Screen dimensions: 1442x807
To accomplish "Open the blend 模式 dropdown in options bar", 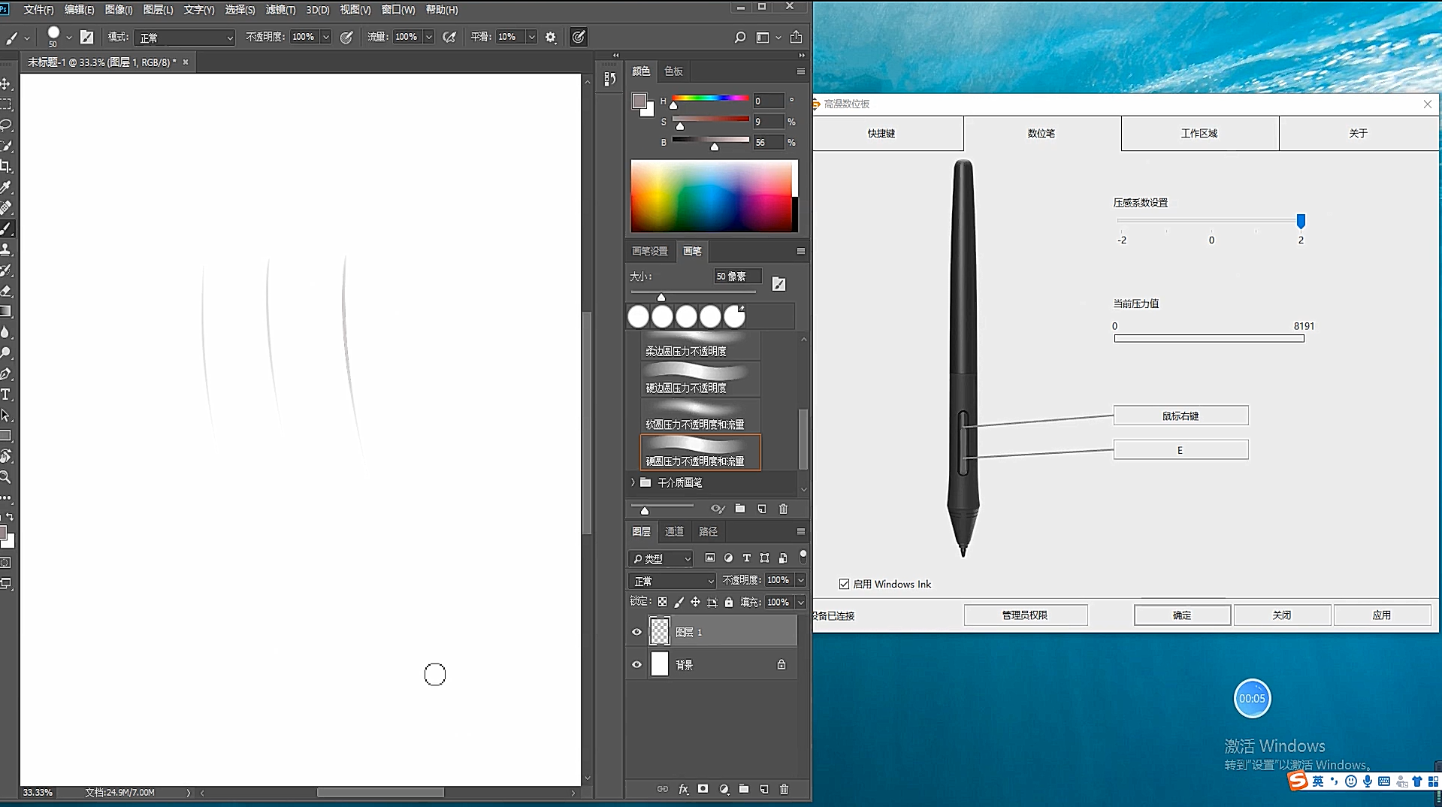I will coord(185,37).
